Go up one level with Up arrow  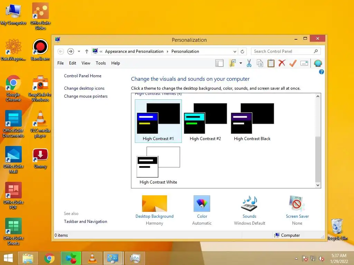point(86,51)
